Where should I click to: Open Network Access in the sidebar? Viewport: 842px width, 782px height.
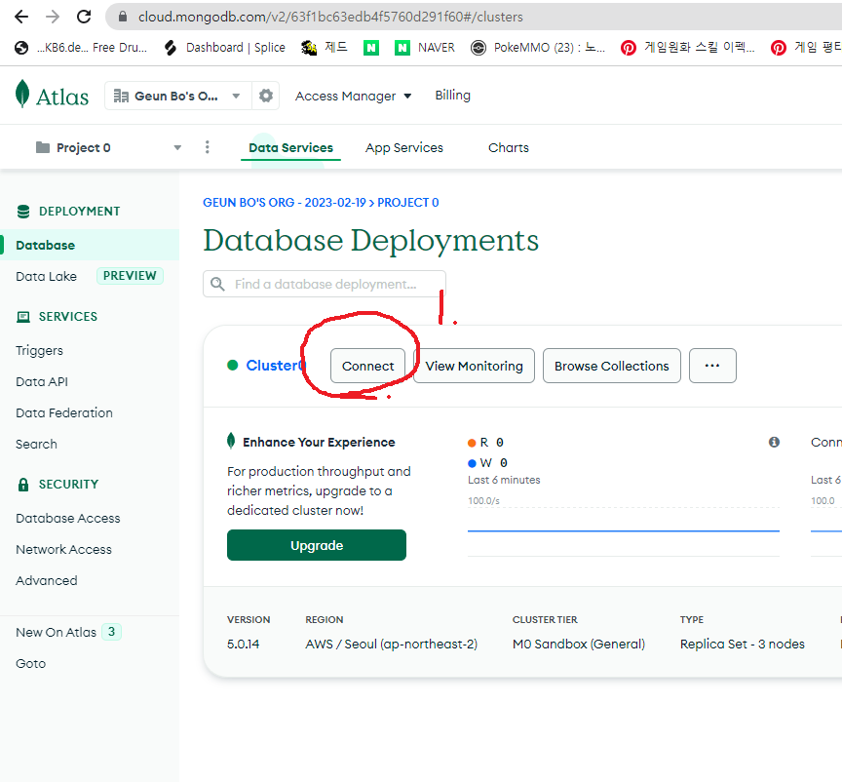click(x=63, y=549)
